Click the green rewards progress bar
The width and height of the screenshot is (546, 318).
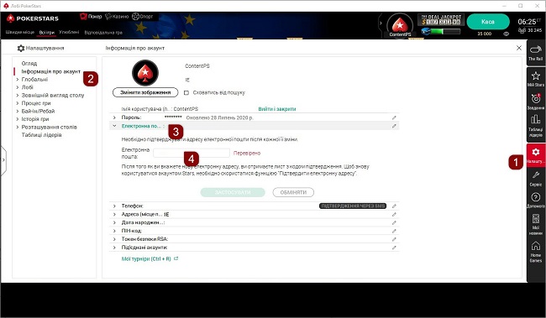click(x=445, y=31)
